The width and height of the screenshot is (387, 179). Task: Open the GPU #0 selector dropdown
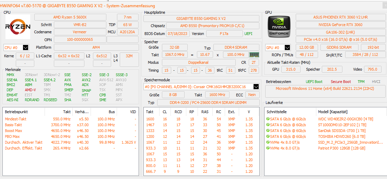287,48
